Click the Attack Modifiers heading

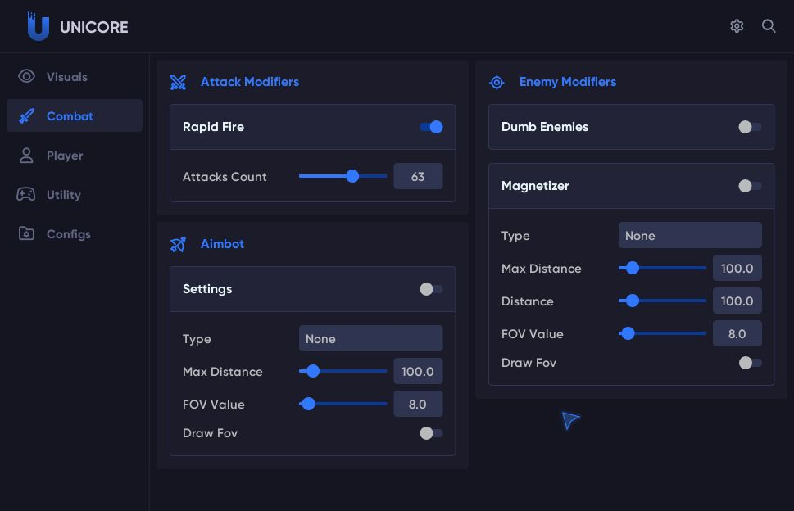pyautogui.click(x=250, y=82)
